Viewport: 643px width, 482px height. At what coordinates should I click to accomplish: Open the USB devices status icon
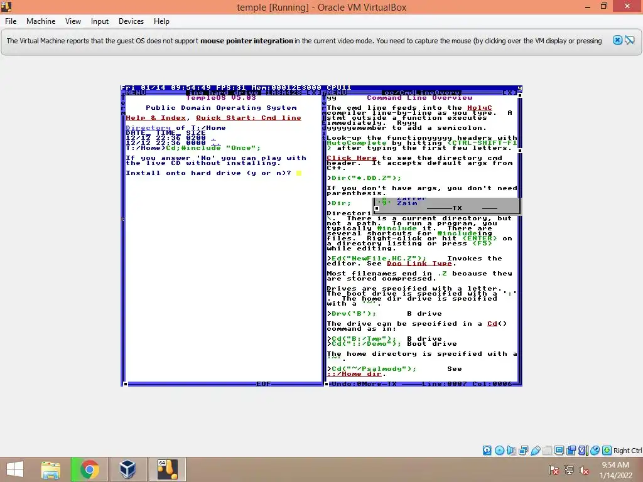coord(535,451)
